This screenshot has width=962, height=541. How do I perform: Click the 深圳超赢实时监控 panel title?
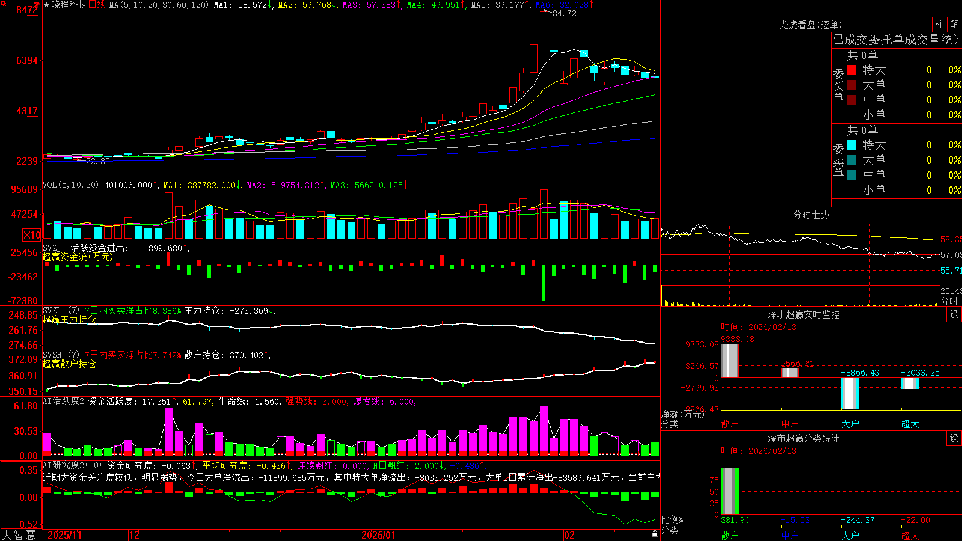point(804,314)
